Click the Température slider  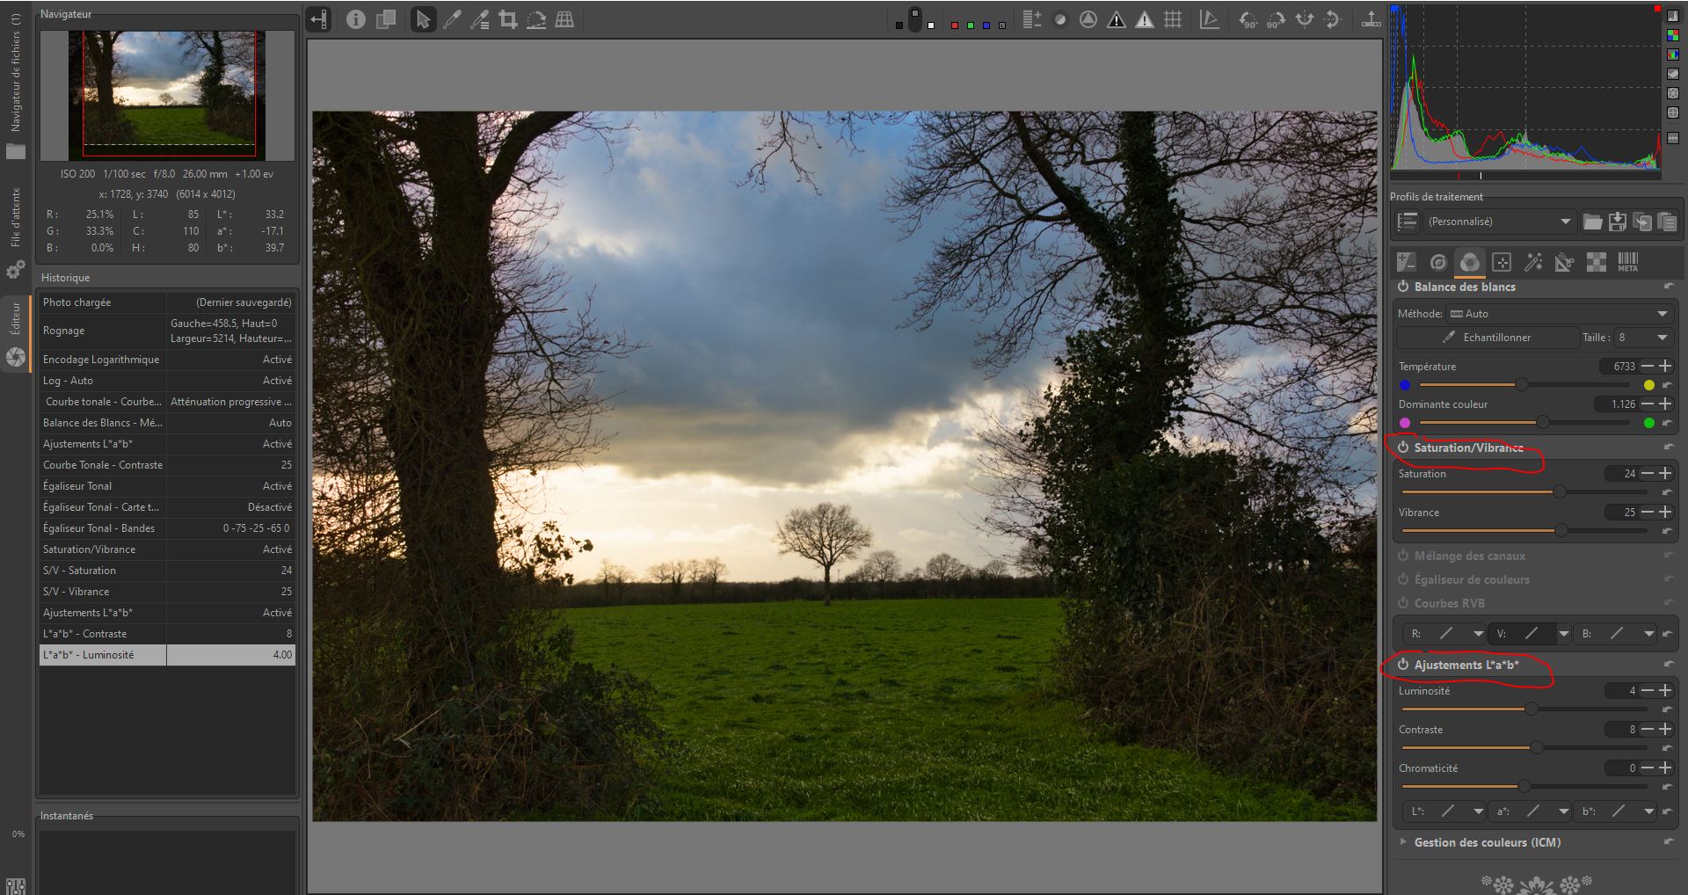[x=1524, y=385]
